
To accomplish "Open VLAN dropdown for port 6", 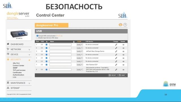I will pyautogui.click(x=80, y=61).
